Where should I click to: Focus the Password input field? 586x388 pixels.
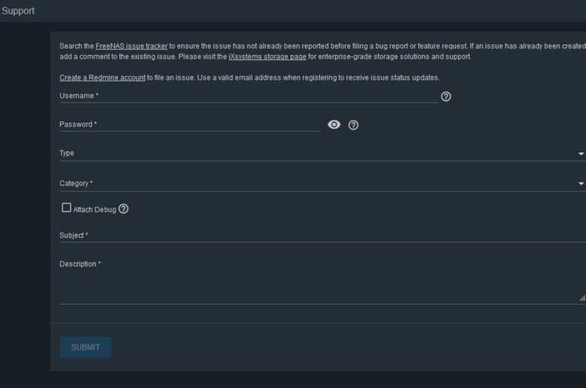point(190,124)
